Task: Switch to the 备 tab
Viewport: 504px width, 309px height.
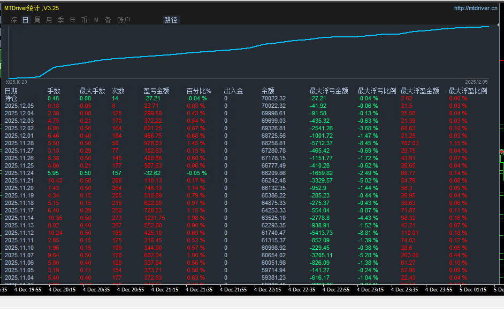Action: coord(108,20)
